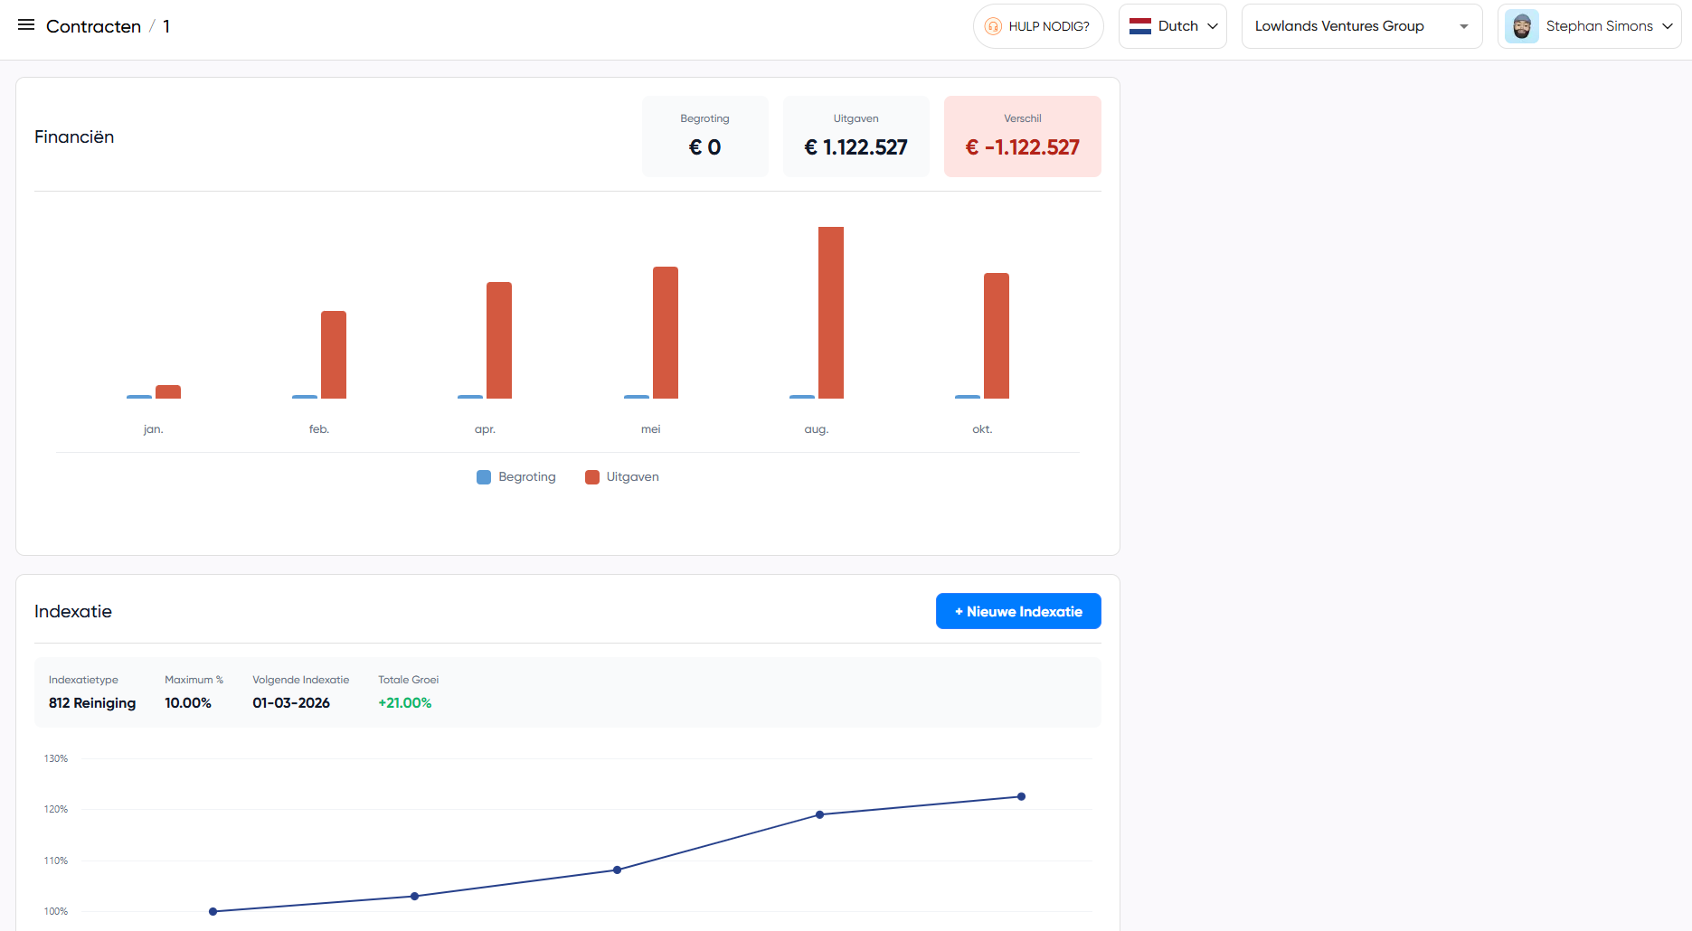Click the Dutch flag icon
This screenshot has width=1692, height=931.
1140,25
